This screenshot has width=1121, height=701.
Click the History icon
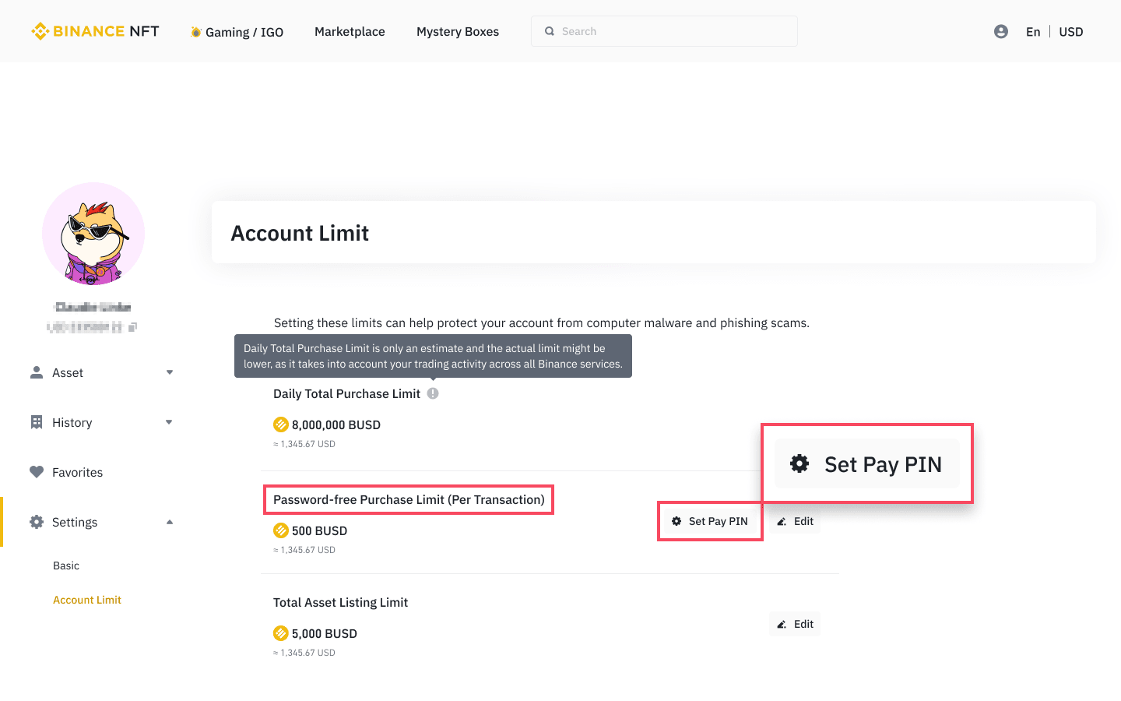37,422
